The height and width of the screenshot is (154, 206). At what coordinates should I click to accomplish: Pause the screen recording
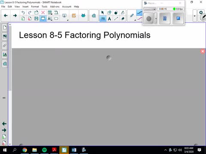pyautogui.click(x=165, y=18)
